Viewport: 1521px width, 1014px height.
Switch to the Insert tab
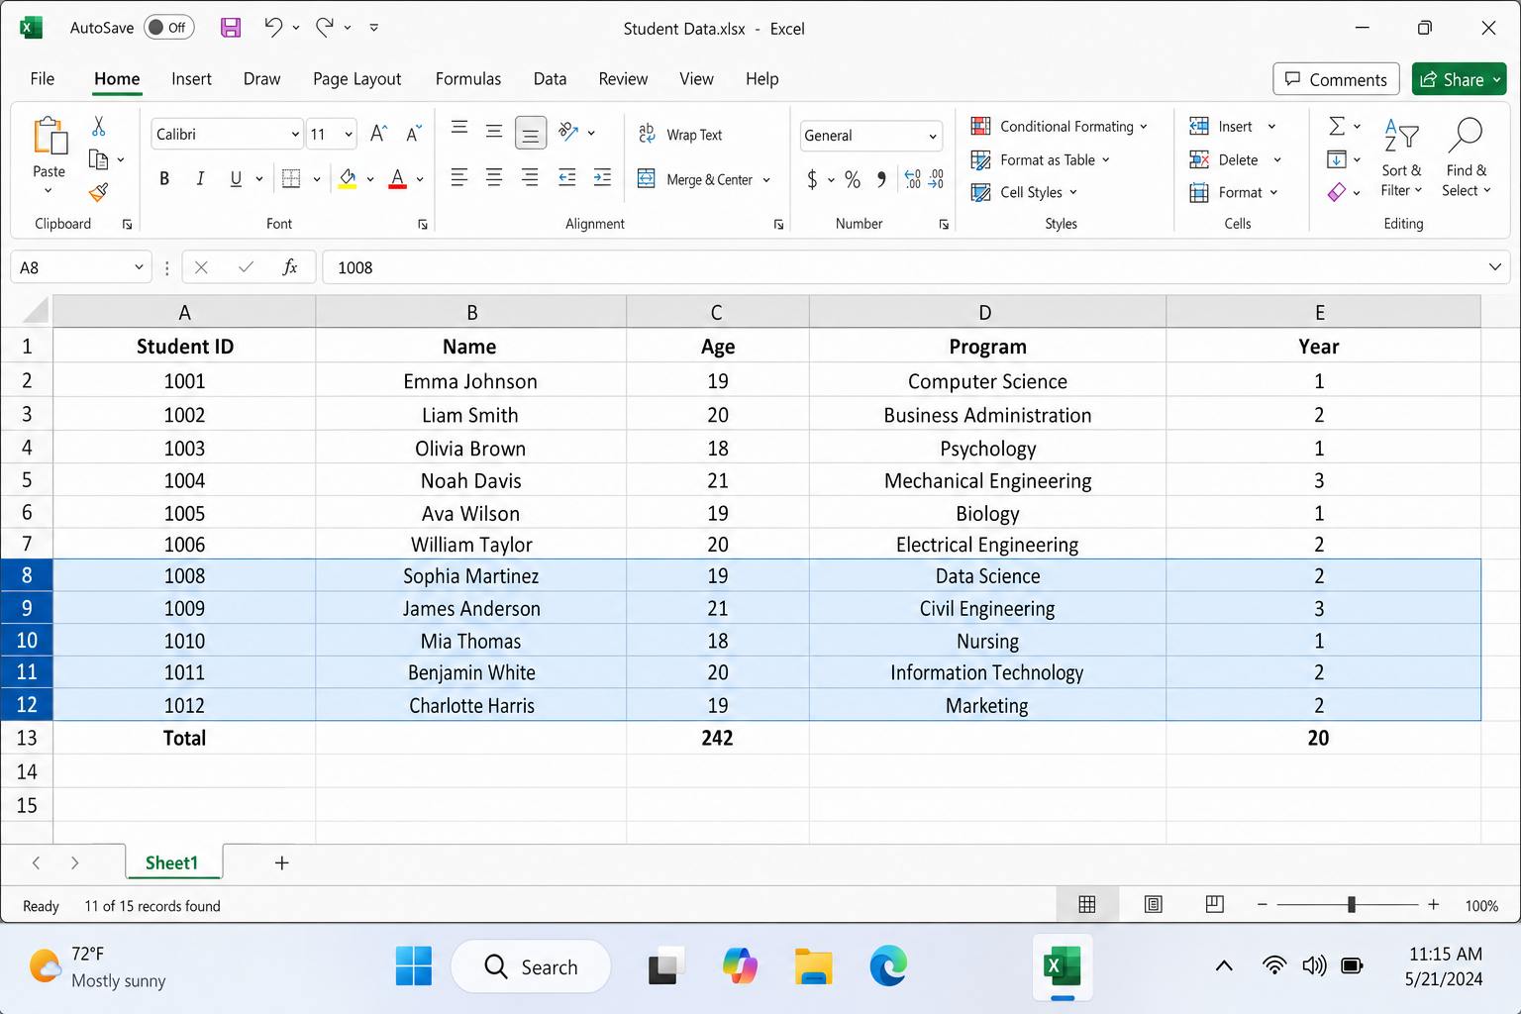tap(191, 79)
